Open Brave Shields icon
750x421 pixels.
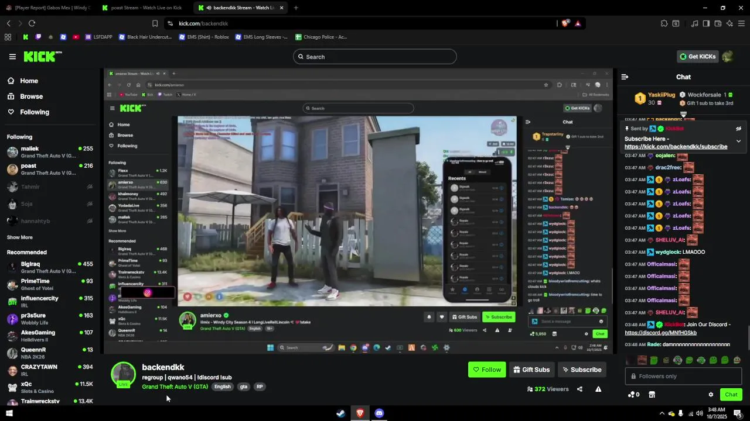point(565,23)
